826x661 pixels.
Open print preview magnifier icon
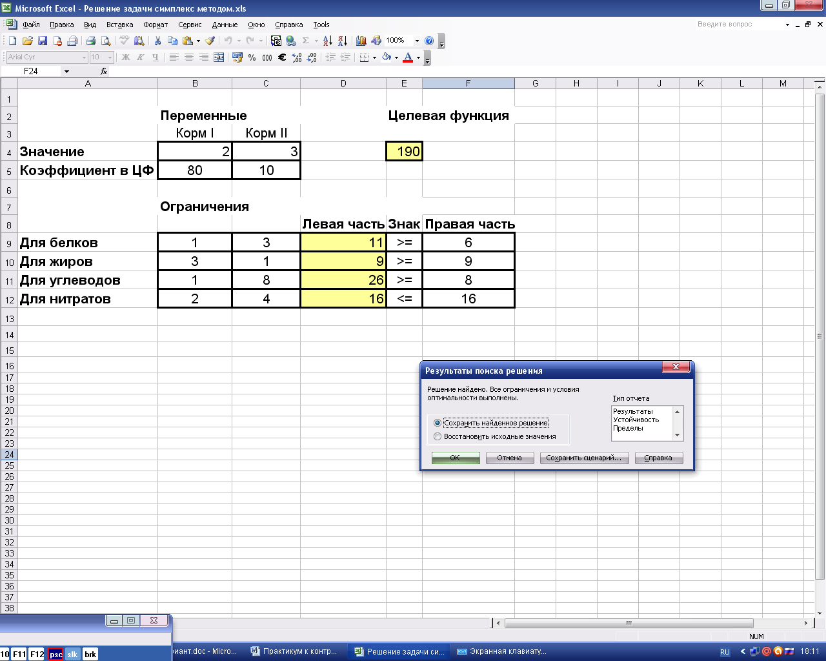[106, 41]
